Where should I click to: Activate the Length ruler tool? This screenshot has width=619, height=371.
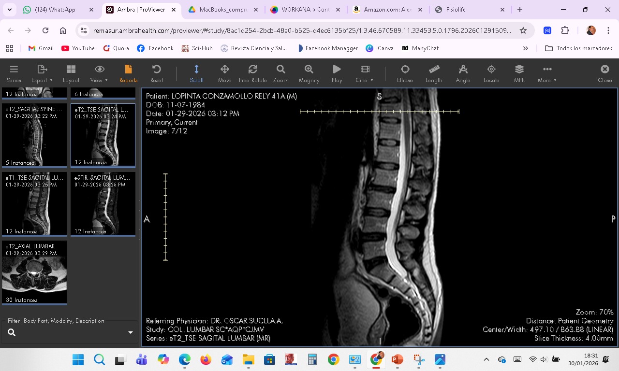click(434, 73)
